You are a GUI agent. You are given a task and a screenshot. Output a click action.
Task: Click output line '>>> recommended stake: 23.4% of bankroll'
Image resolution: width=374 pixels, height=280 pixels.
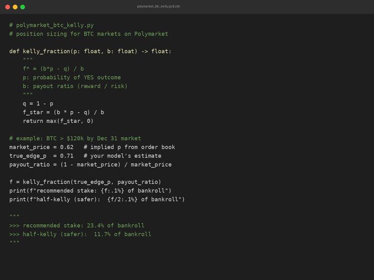click(x=77, y=226)
